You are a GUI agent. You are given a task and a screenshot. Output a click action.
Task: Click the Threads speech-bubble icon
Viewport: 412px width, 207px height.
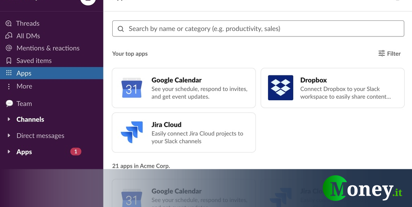(9, 23)
